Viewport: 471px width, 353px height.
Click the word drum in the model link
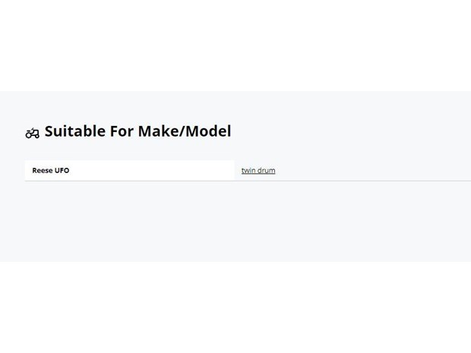267,171
